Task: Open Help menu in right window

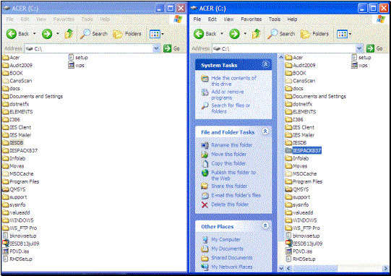Action: point(292,20)
